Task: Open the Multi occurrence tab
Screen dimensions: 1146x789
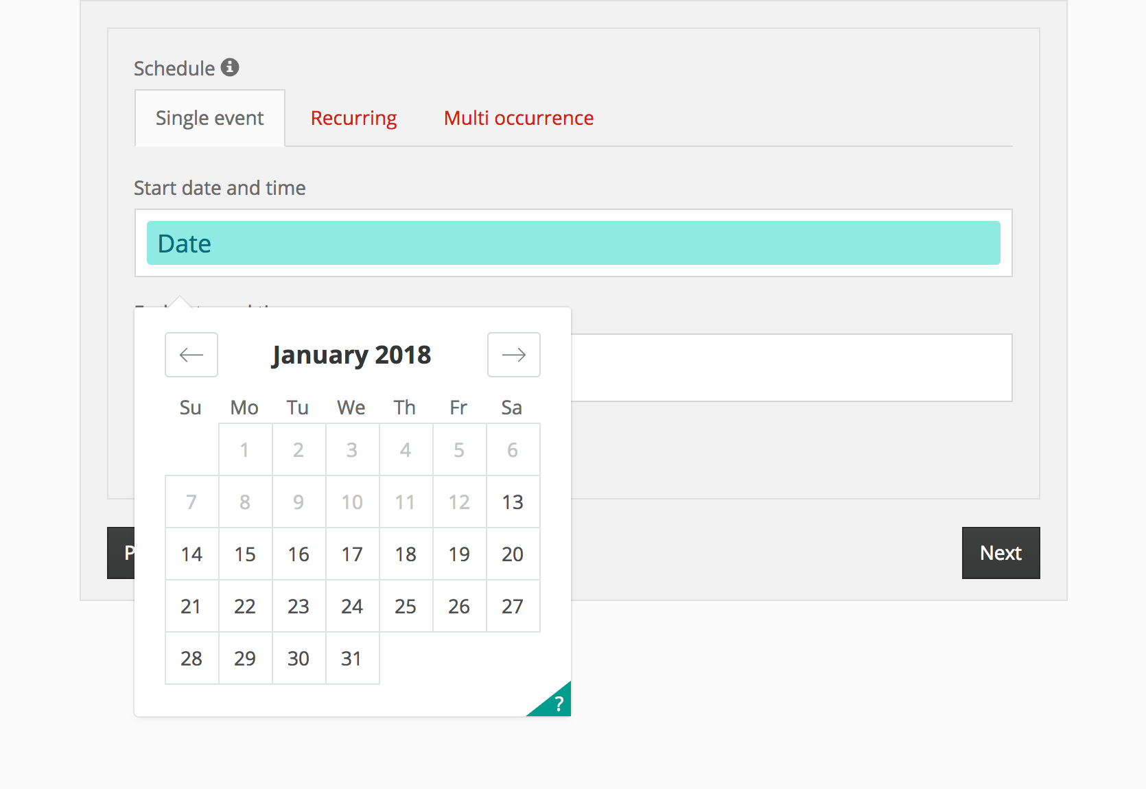Action: click(x=518, y=118)
